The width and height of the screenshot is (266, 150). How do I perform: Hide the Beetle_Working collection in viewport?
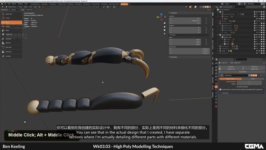[259, 35]
